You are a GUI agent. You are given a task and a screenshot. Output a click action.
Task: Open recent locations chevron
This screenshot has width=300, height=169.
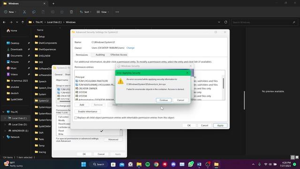click(17, 22)
